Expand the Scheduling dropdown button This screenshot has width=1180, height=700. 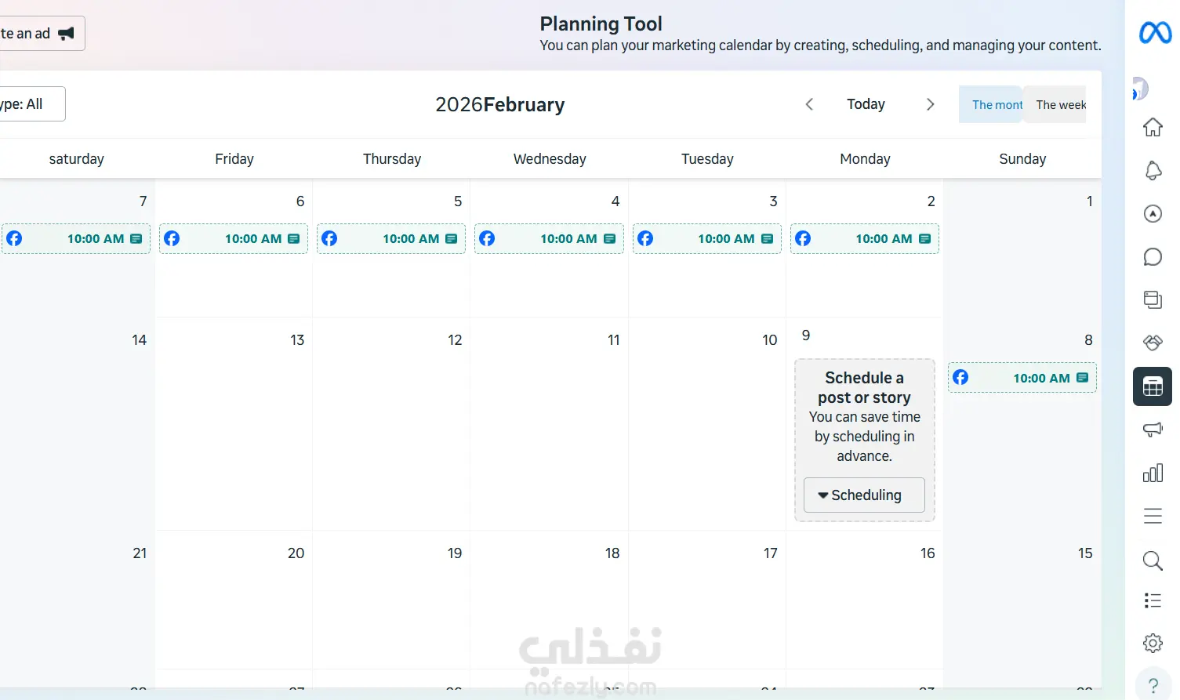click(x=864, y=495)
